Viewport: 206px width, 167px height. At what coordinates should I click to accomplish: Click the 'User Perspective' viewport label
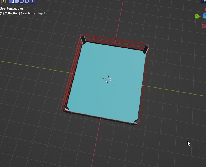[11, 8]
